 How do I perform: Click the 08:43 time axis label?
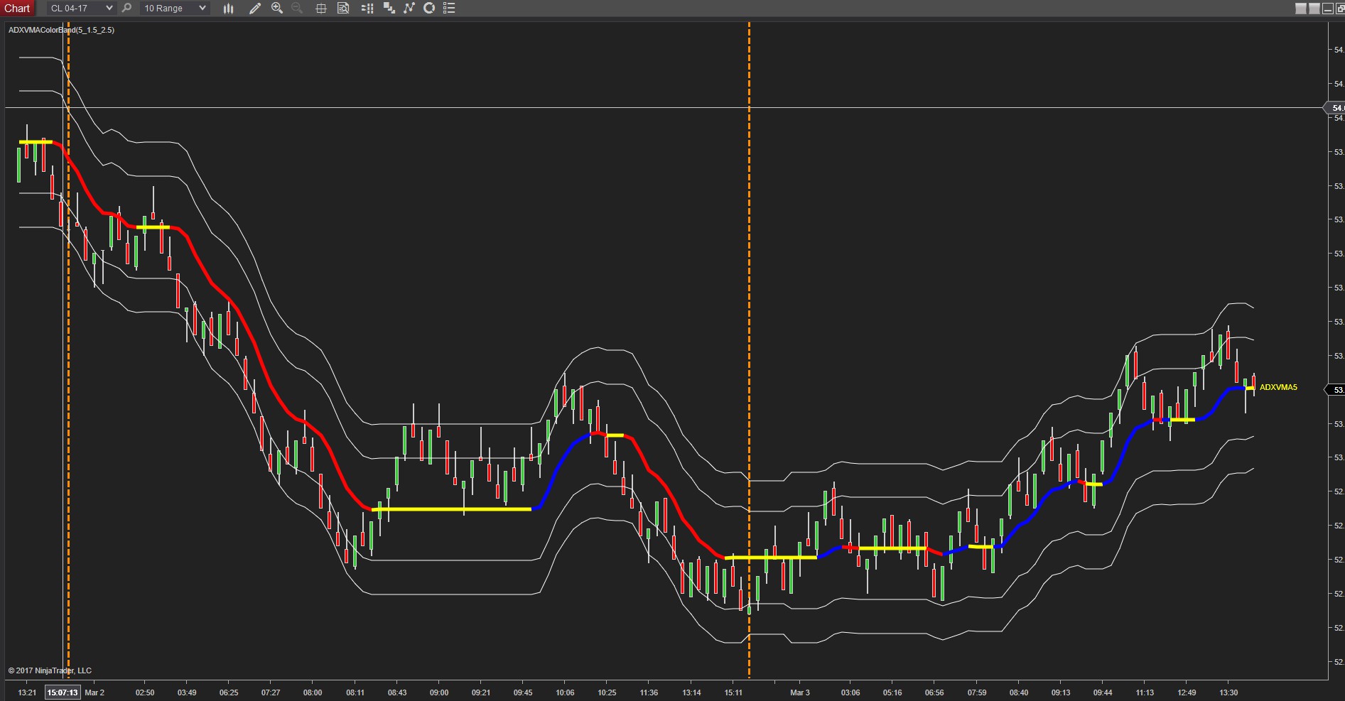click(397, 692)
